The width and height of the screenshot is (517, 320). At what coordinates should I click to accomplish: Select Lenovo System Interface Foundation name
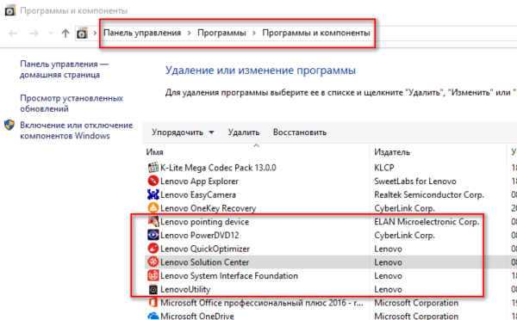click(x=229, y=275)
